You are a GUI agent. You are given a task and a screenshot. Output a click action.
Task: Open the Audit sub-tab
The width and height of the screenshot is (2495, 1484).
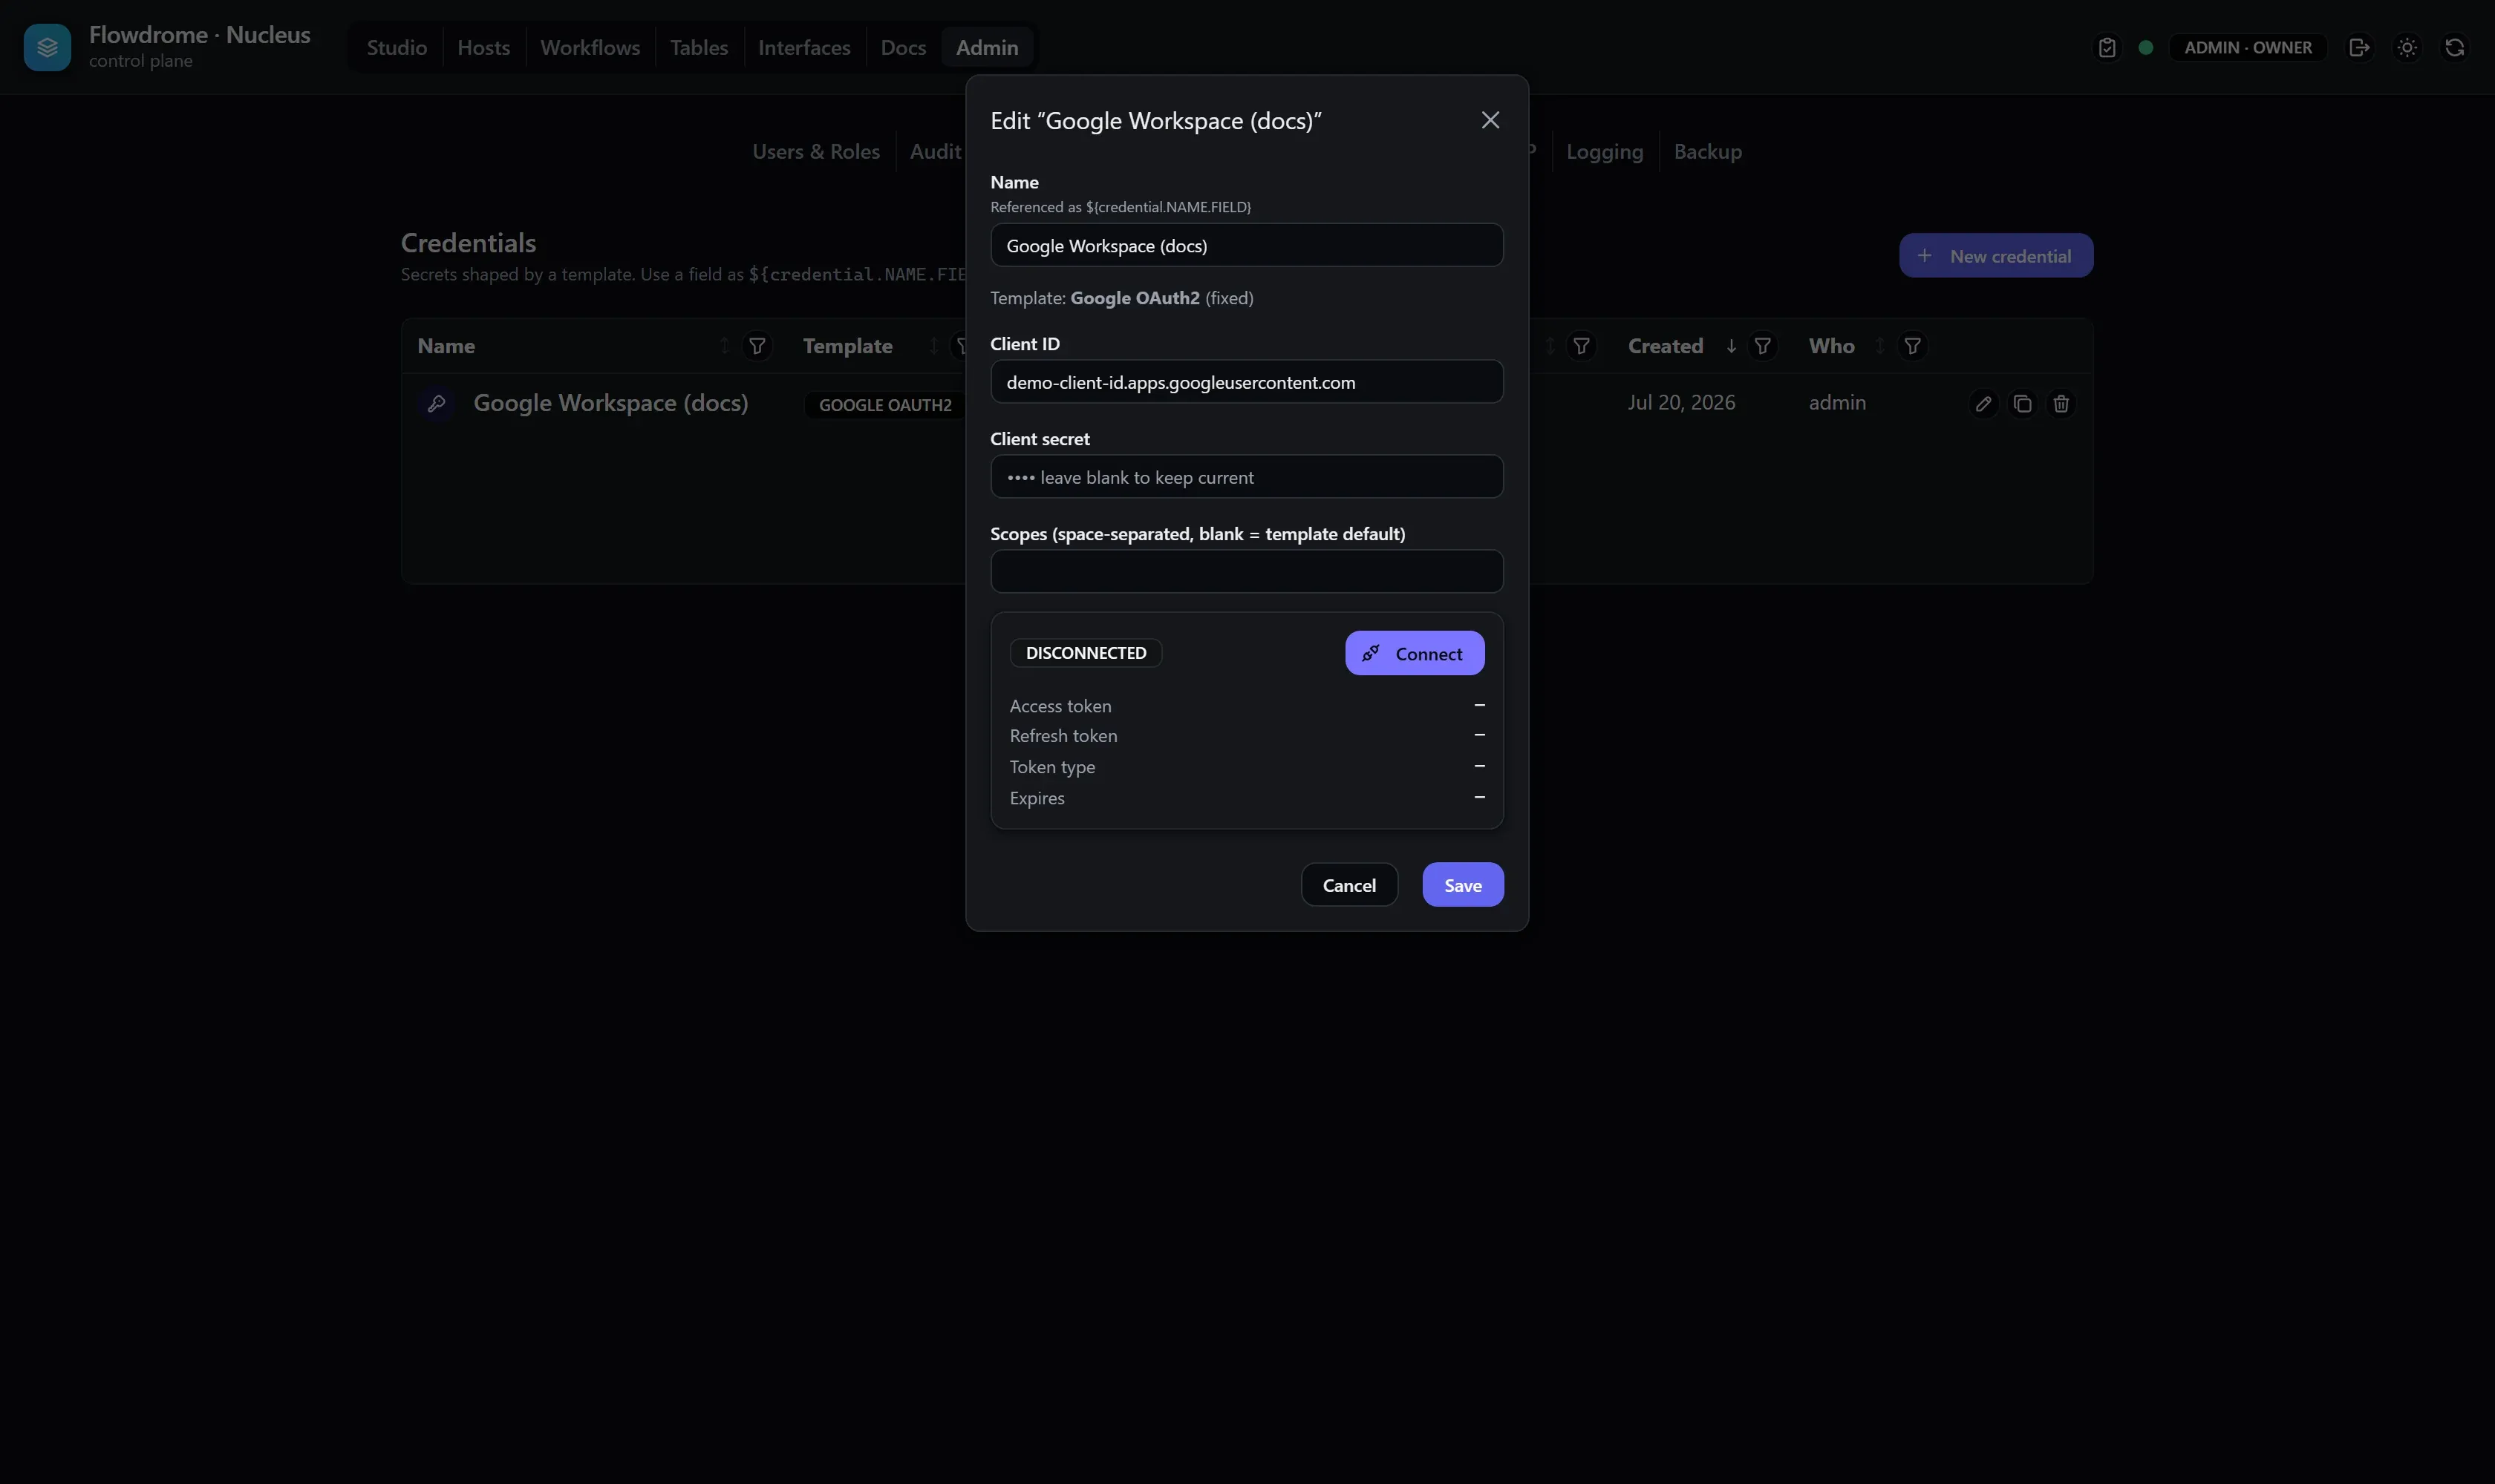click(x=935, y=152)
